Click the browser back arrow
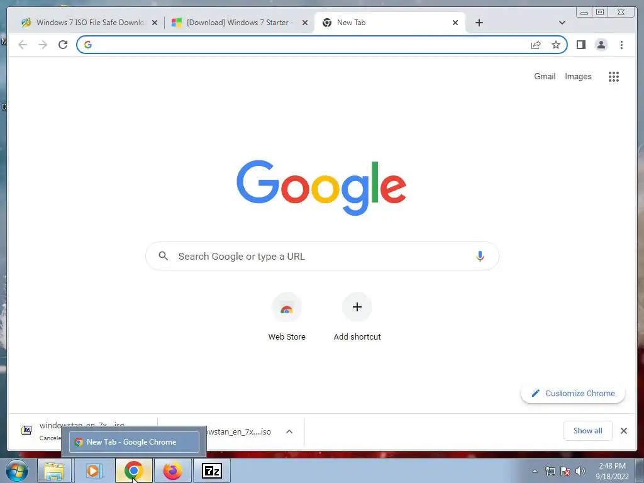Viewport: 644px width, 483px height. [23, 45]
